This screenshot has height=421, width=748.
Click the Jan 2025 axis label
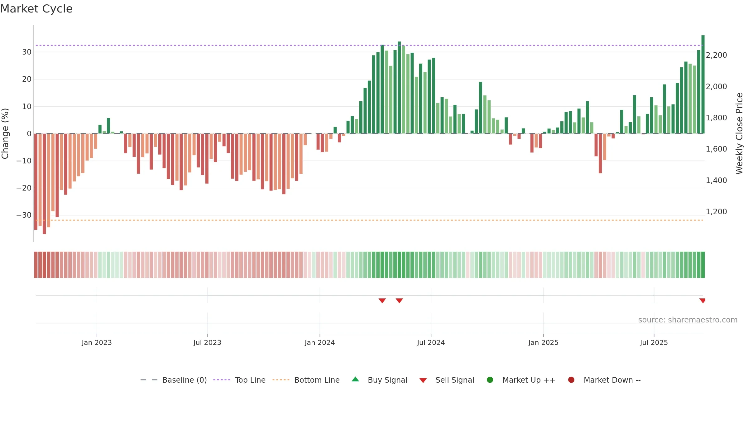tap(543, 342)
